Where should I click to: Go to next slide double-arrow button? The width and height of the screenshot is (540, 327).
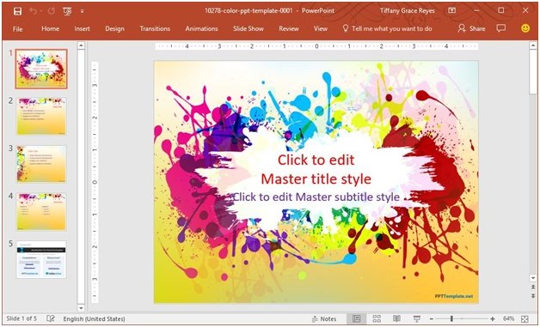(x=533, y=296)
